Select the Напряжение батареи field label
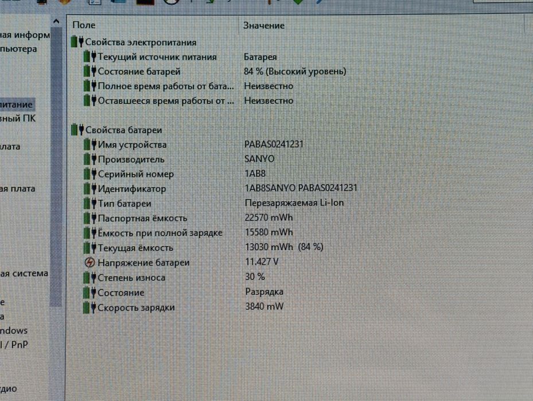The width and height of the screenshot is (533, 401). coord(143,263)
